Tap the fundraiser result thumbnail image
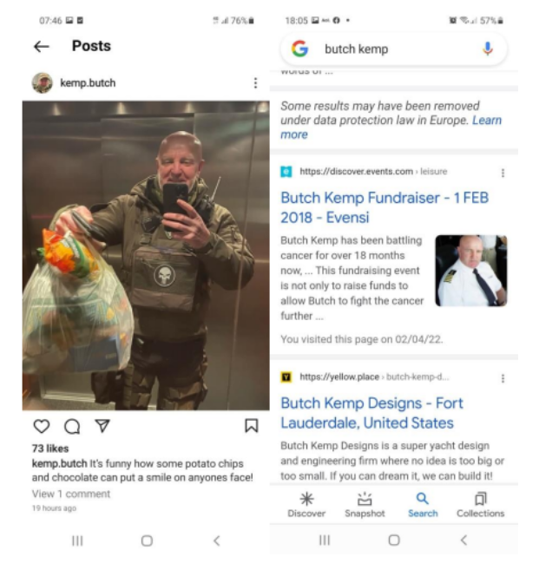 pos(471,271)
